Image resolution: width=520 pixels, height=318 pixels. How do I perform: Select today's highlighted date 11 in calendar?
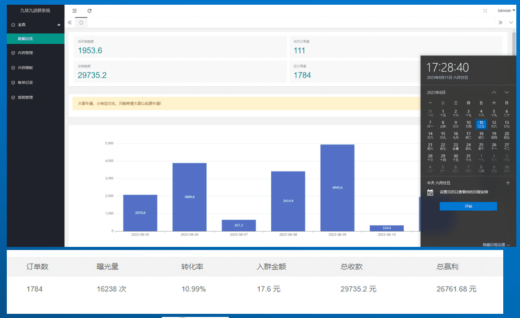(481, 124)
